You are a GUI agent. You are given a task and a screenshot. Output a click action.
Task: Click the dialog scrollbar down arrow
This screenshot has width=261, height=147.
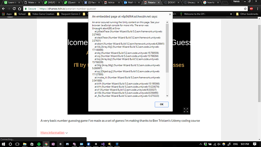coord(167,96)
